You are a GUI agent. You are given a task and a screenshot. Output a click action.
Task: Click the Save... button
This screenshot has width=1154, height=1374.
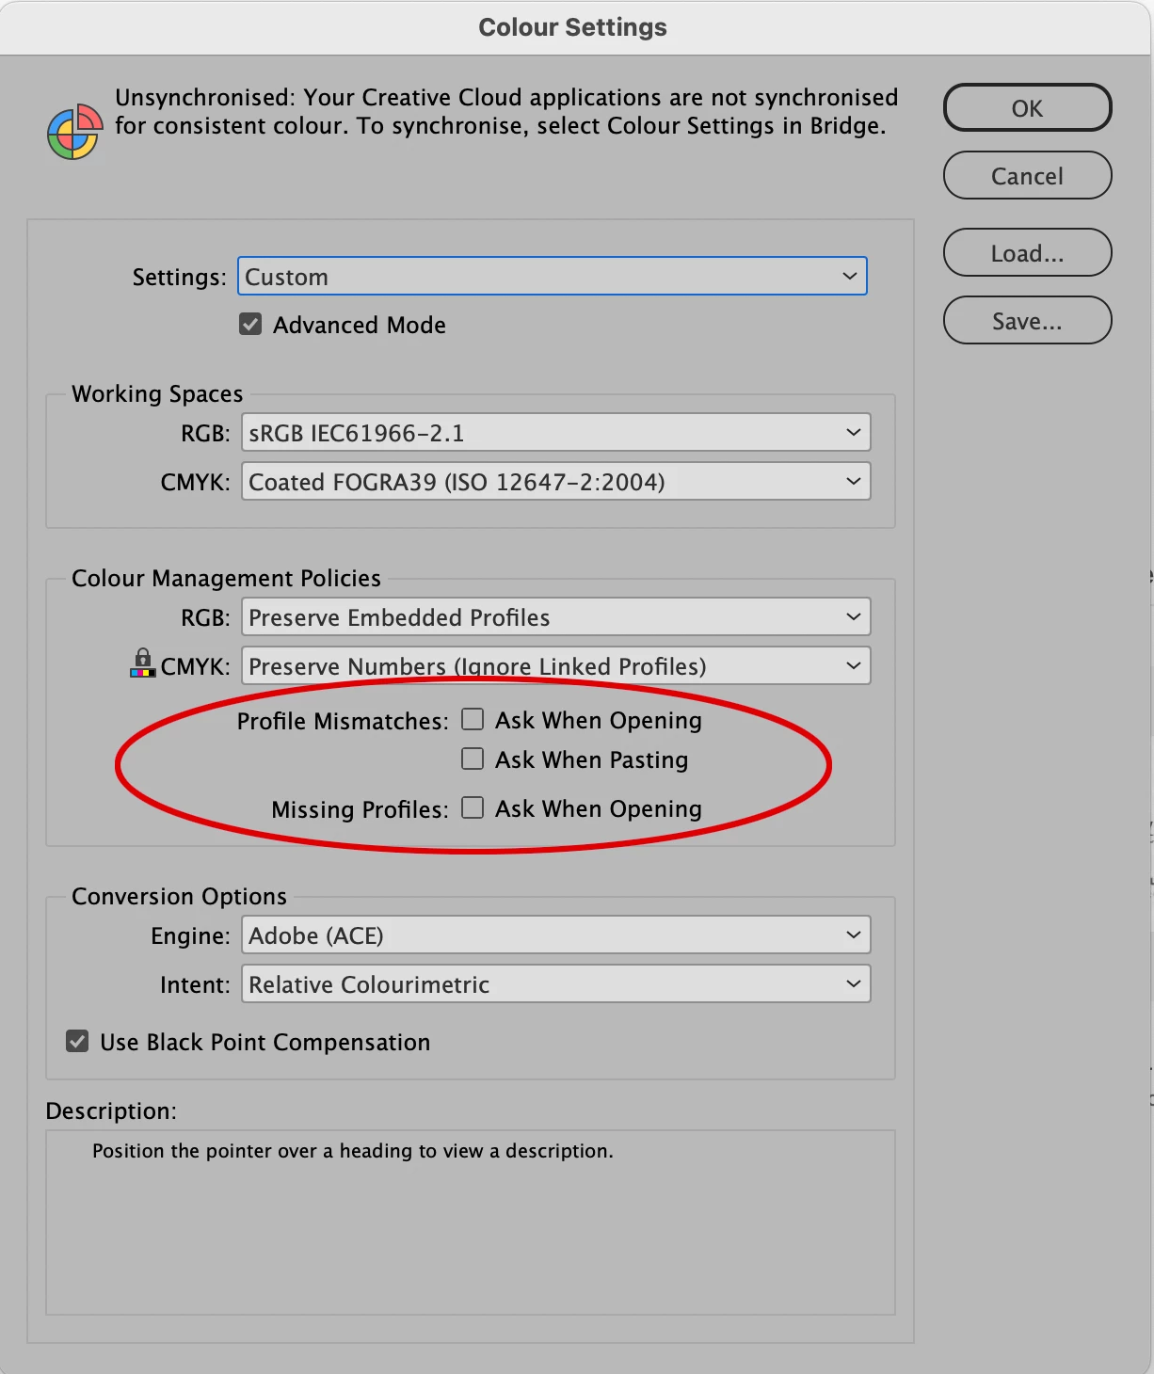pyautogui.click(x=1028, y=321)
